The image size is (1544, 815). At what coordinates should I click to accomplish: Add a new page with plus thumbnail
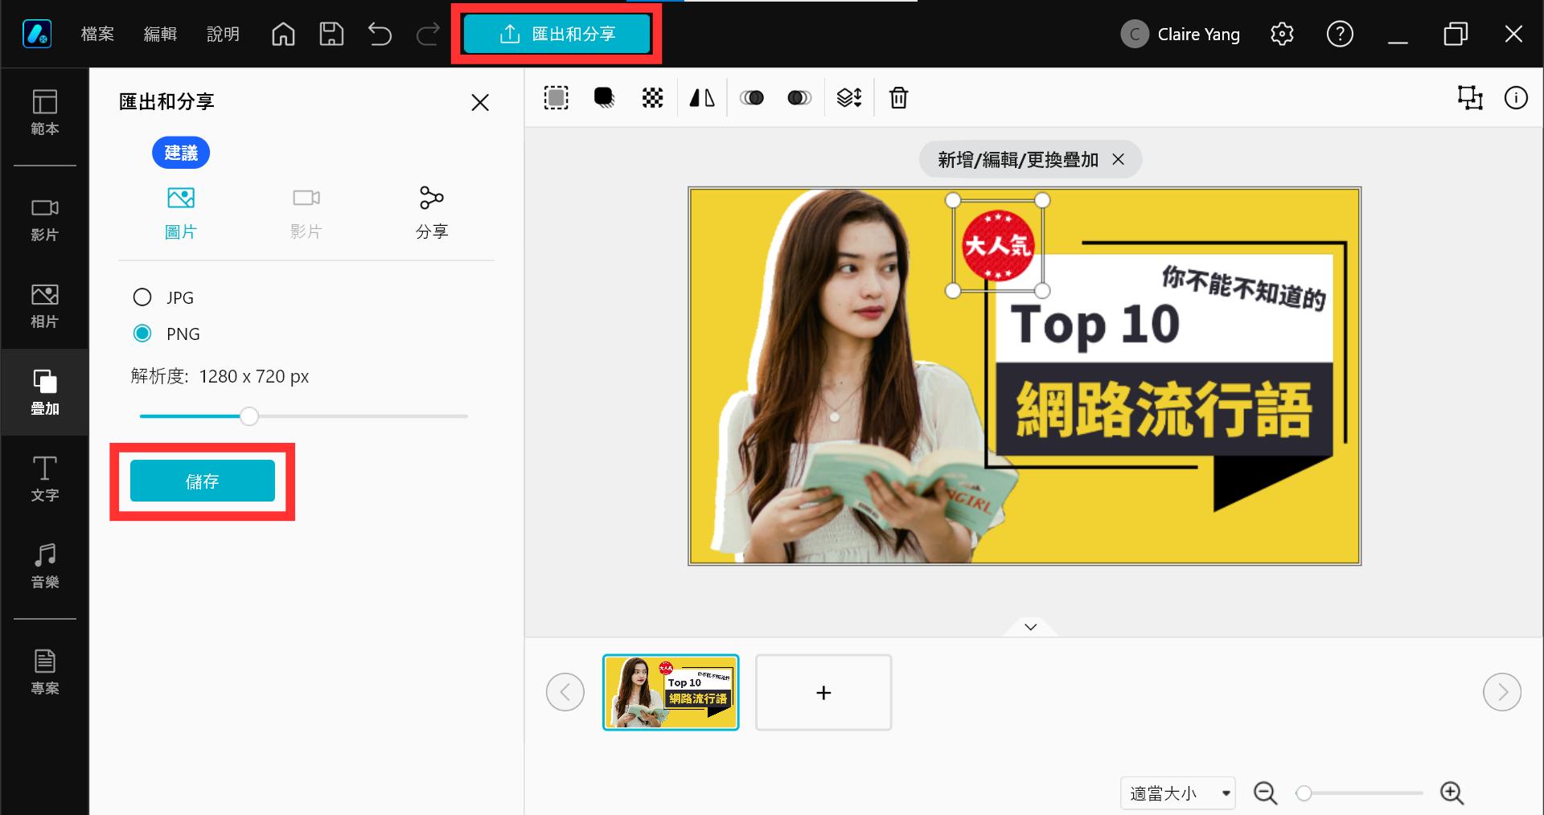823,692
